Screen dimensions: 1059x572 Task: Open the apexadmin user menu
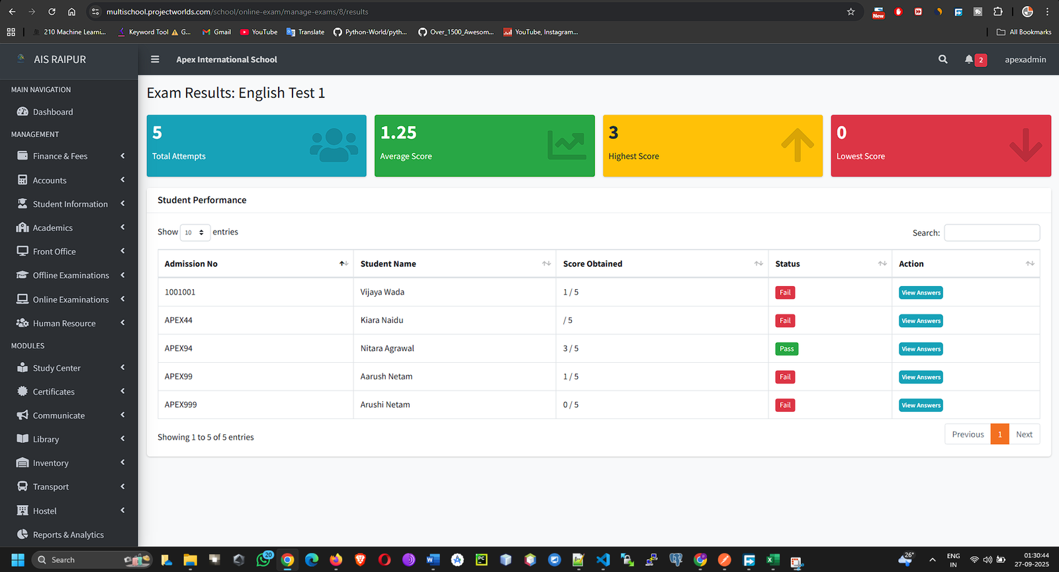coord(1025,60)
